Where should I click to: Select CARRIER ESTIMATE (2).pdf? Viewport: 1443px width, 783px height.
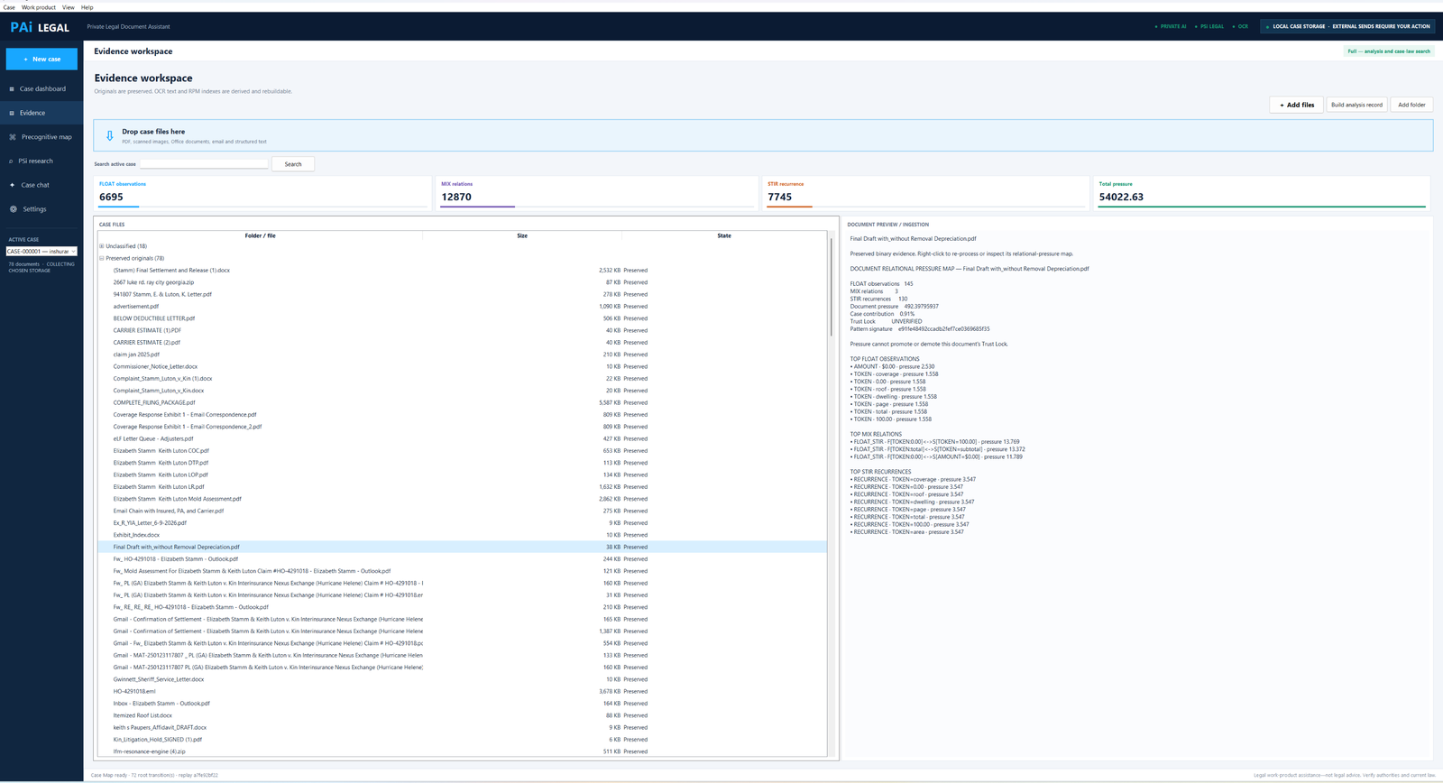point(462,342)
